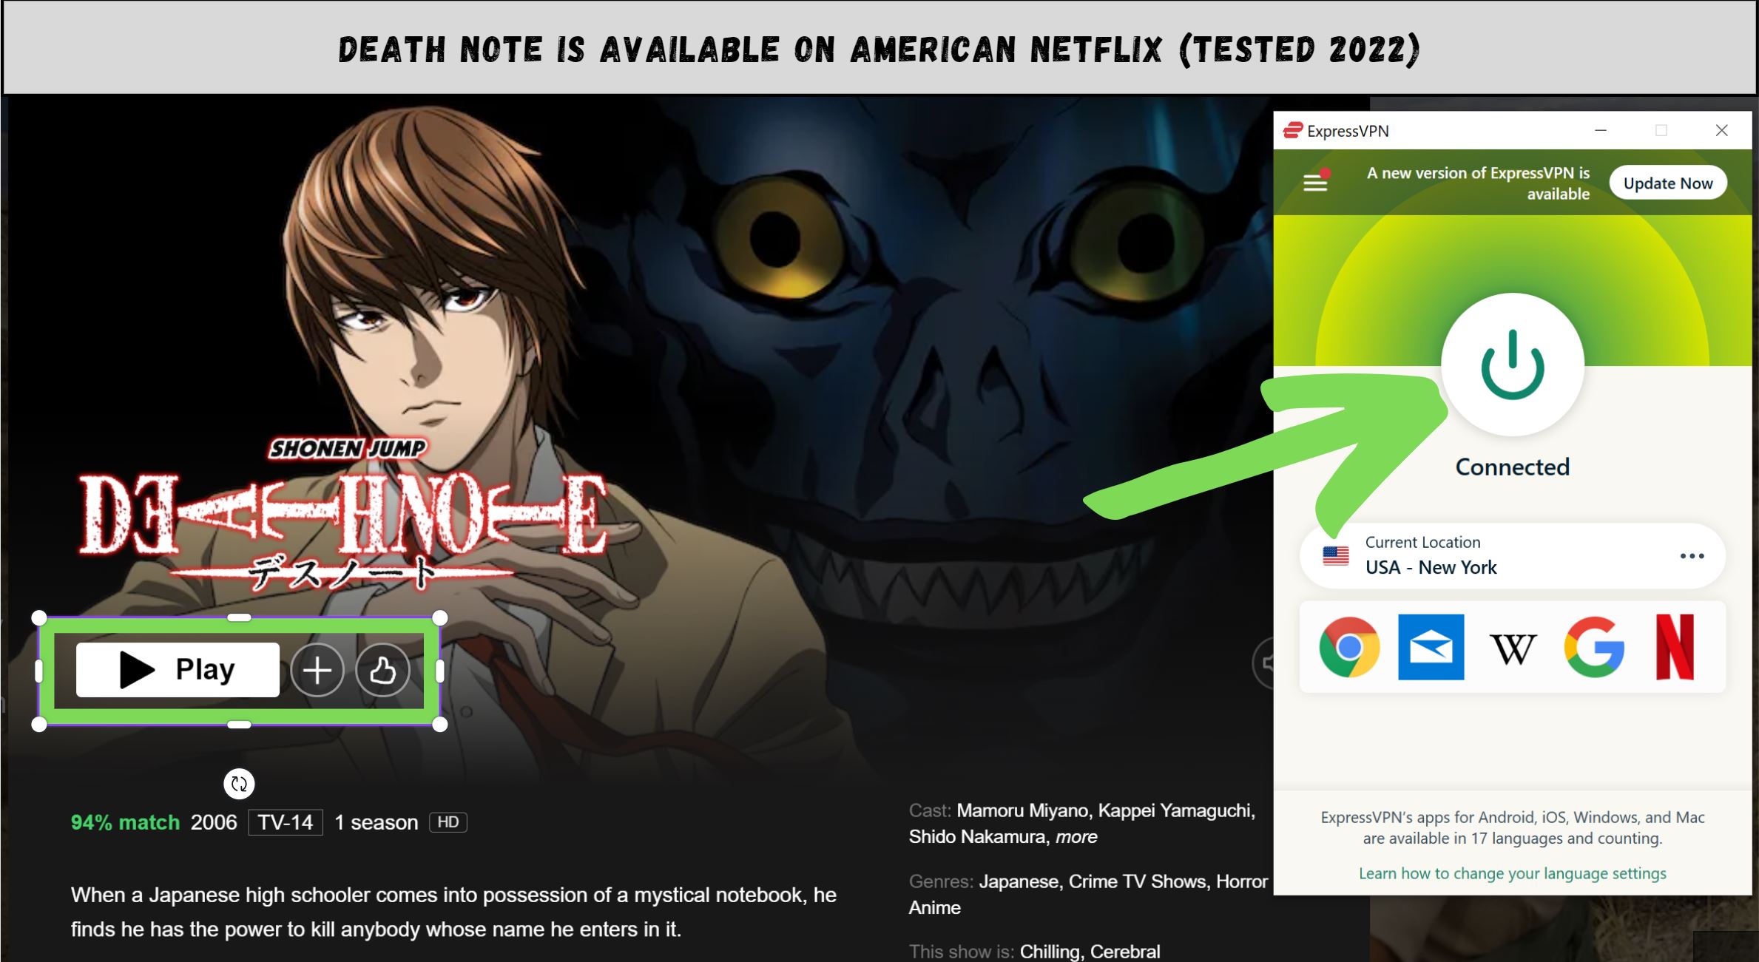Launch the Chrome shortcut in ExpressVPN
This screenshot has height=962, width=1759.
coord(1349,647)
